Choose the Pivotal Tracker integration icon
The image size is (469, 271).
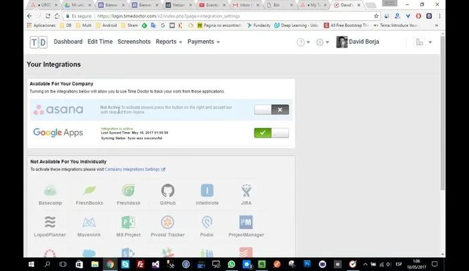[x=167, y=222]
